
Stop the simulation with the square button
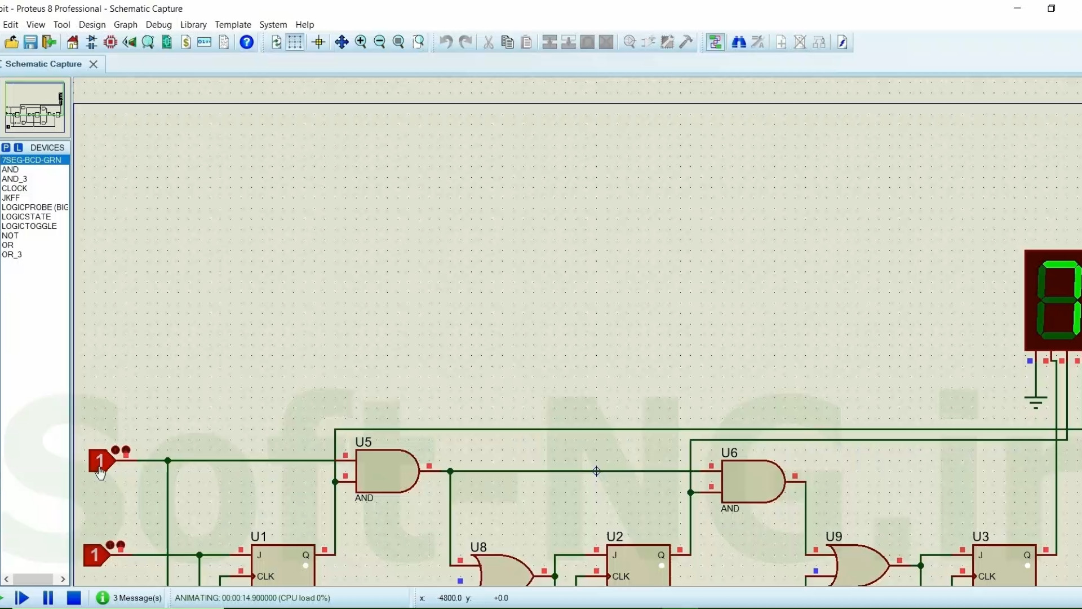74,598
